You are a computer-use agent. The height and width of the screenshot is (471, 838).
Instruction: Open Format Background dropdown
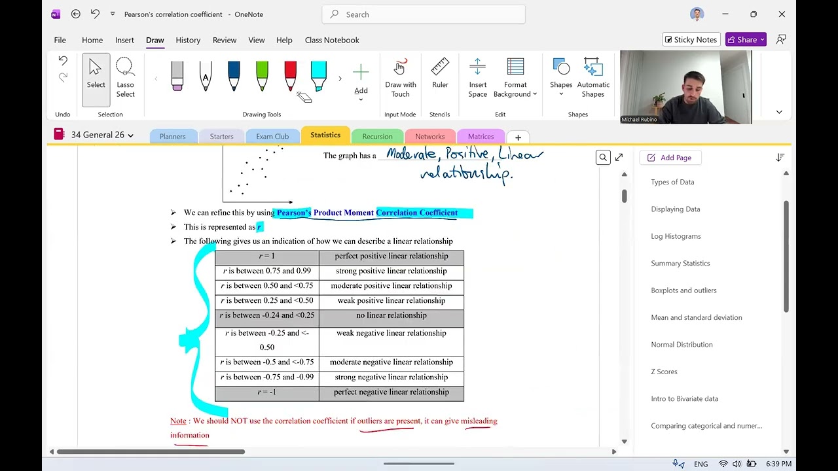515,78
